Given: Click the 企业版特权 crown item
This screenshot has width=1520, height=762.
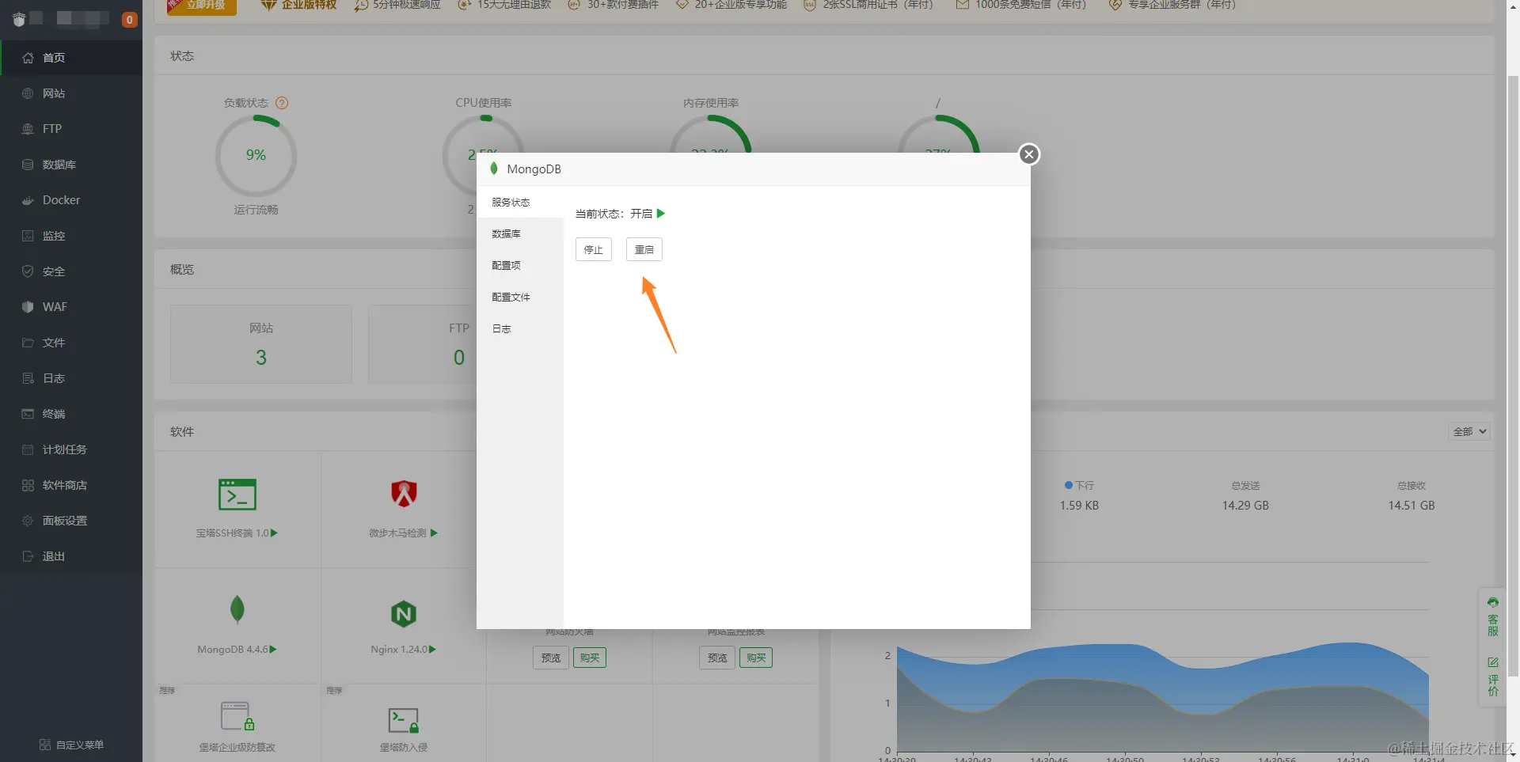Looking at the screenshot, I should (x=298, y=5).
